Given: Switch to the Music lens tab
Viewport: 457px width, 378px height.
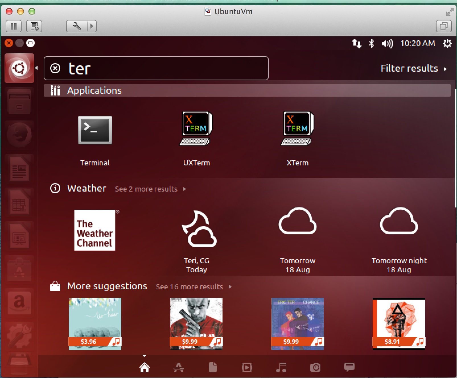Looking at the screenshot, I should [x=281, y=367].
